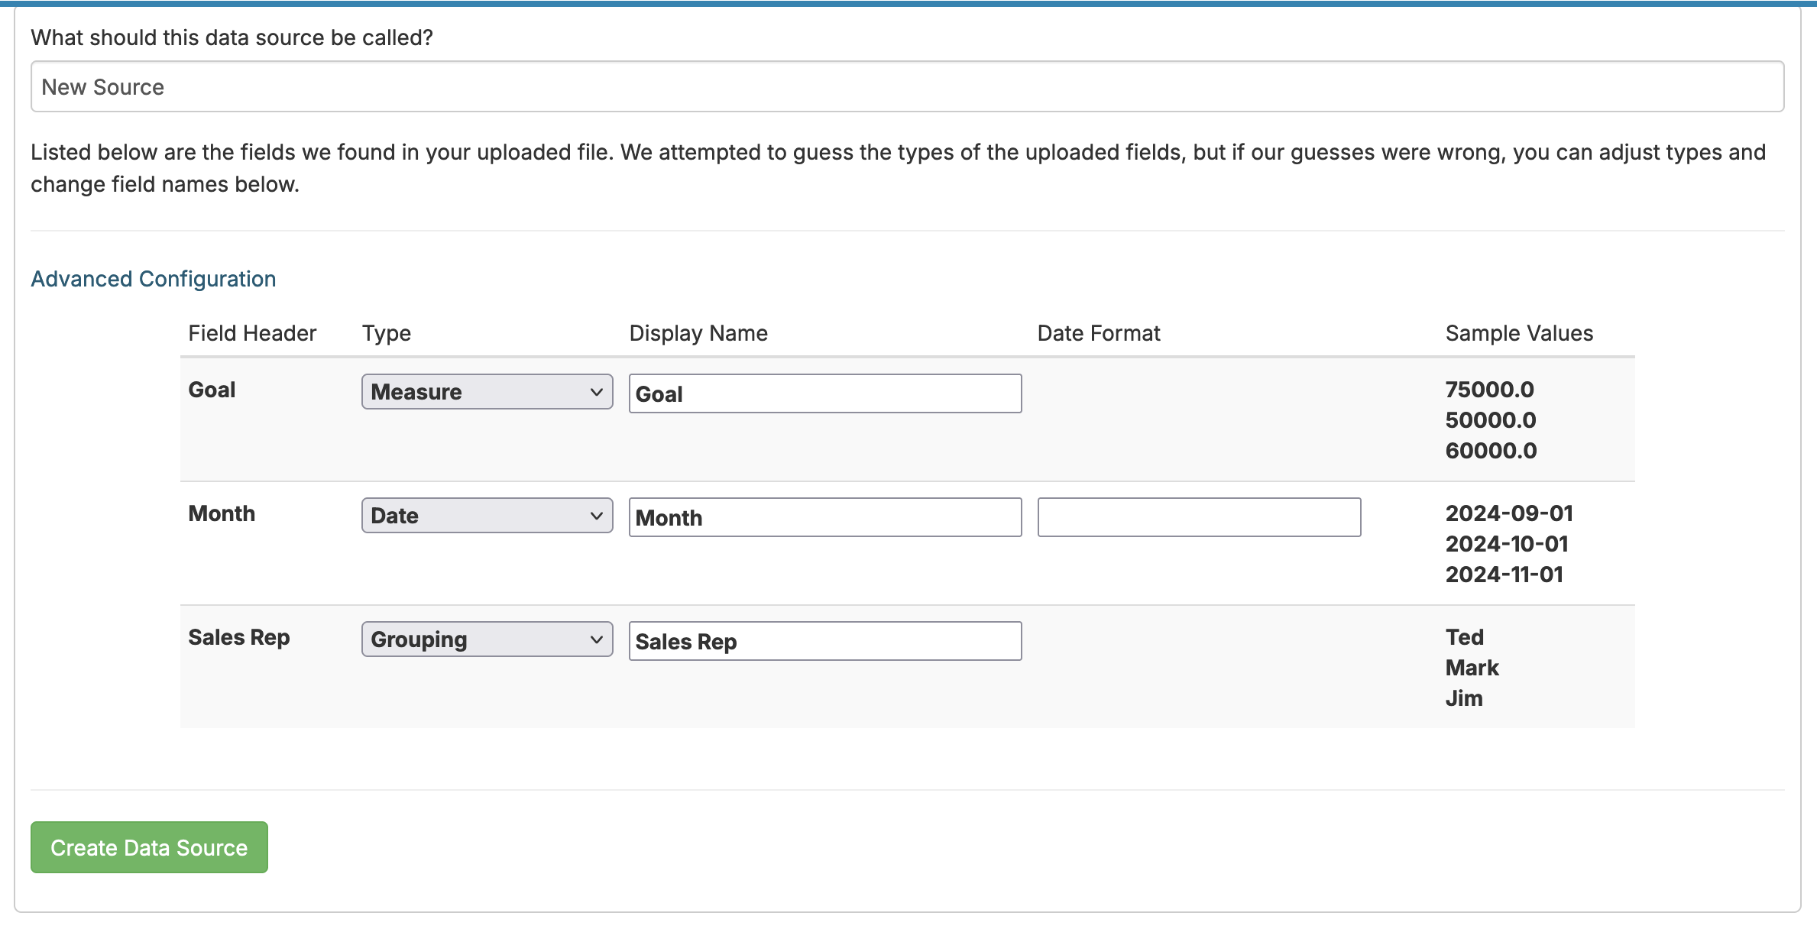Image resolution: width=1817 pixels, height=929 pixels.
Task: Click the Month display name input
Action: tap(824, 518)
